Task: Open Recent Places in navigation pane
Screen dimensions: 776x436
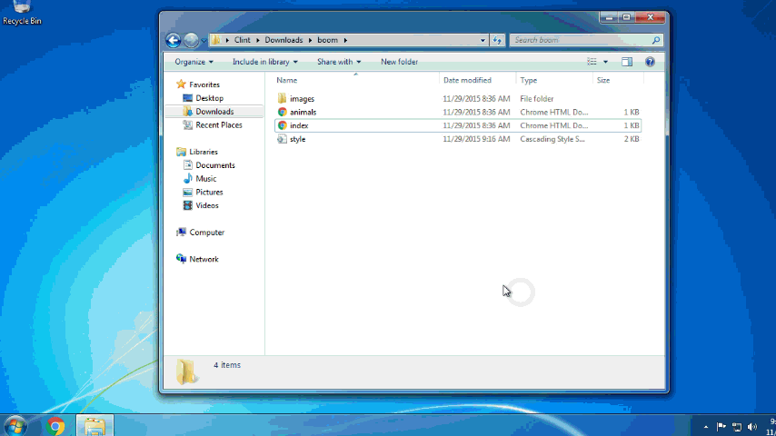Action: (x=219, y=125)
